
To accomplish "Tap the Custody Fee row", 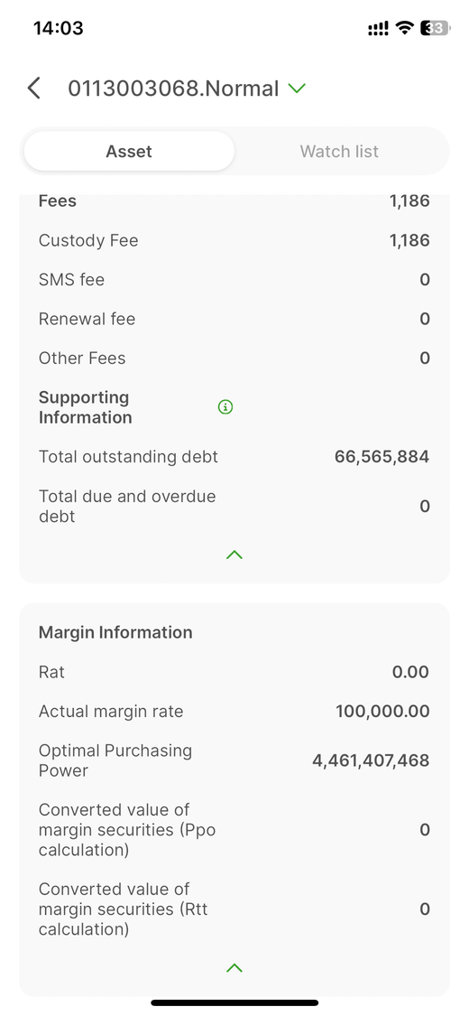I will tap(234, 240).
